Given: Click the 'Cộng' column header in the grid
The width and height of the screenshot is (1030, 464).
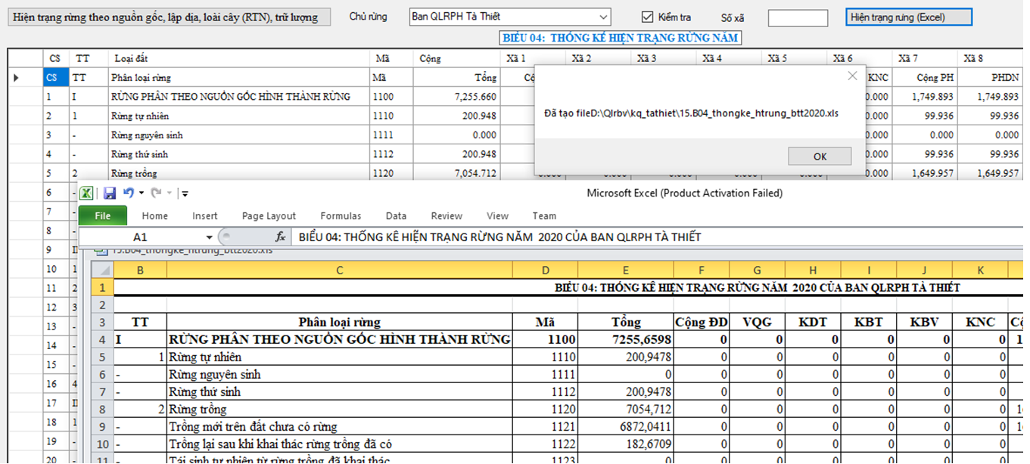Looking at the screenshot, I should pos(456,58).
